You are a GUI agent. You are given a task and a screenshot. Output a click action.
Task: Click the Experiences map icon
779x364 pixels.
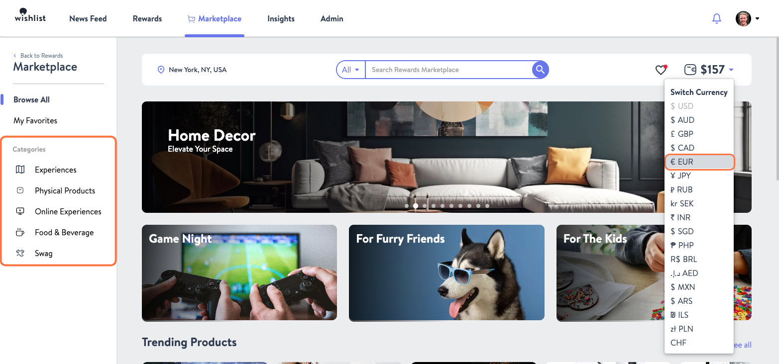pos(20,170)
